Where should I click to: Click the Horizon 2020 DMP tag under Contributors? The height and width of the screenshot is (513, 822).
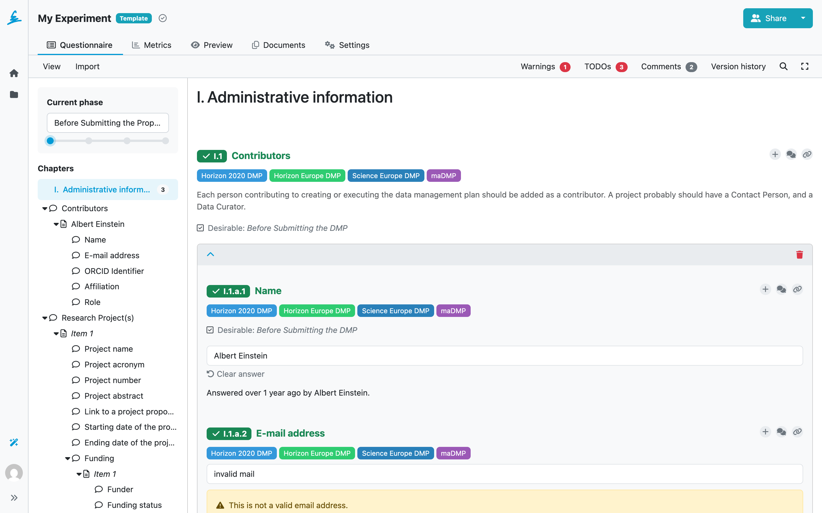coord(232,176)
